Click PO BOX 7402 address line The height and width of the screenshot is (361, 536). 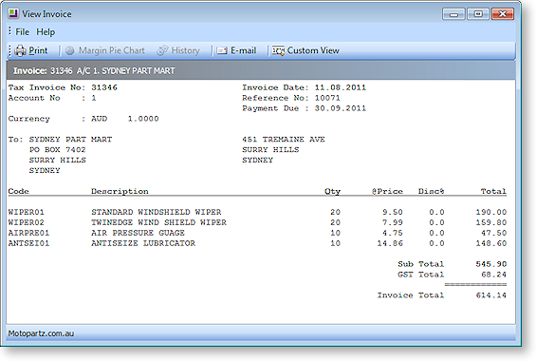[x=58, y=150]
